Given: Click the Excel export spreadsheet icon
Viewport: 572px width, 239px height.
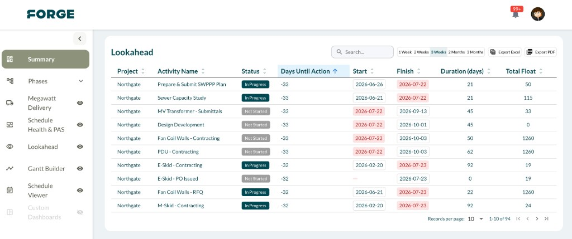Looking at the screenshot, I should click(x=493, y=52).
